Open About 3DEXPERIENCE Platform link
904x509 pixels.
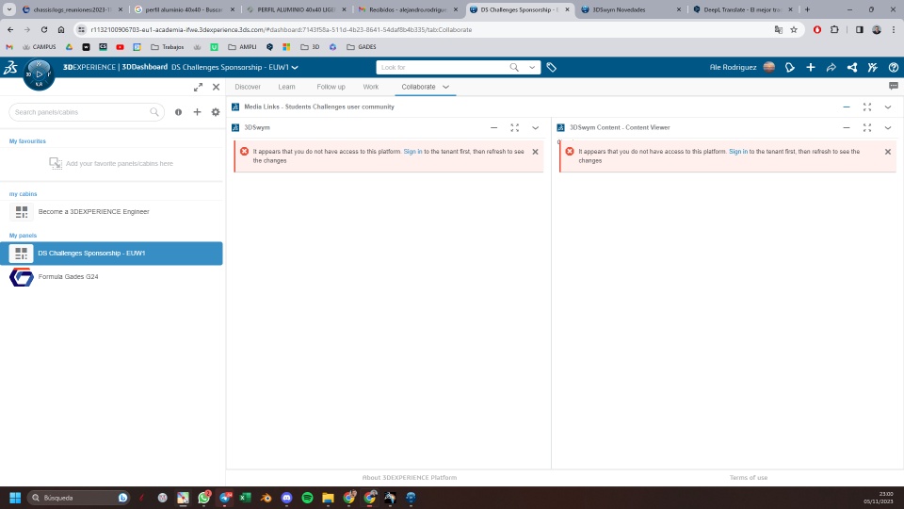pyautogui.click(x=410, y=477)
